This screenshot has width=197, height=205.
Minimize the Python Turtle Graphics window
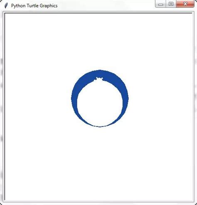tap(160, 4)
